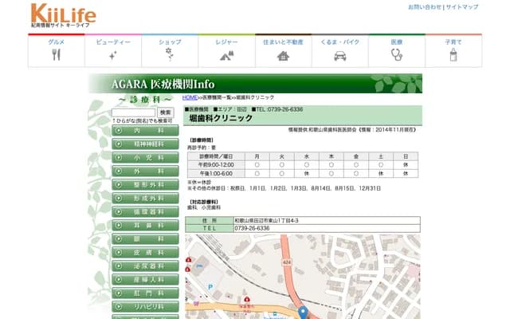Open the ショップ flower category
The width and height of the screenshot is (510, 319).
(x=170, y=50)
